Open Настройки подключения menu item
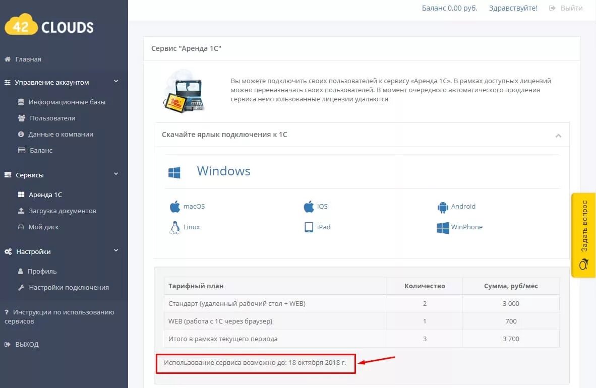Screen dimensions: 596x388 pyautogui.click(x=69, y=288)
